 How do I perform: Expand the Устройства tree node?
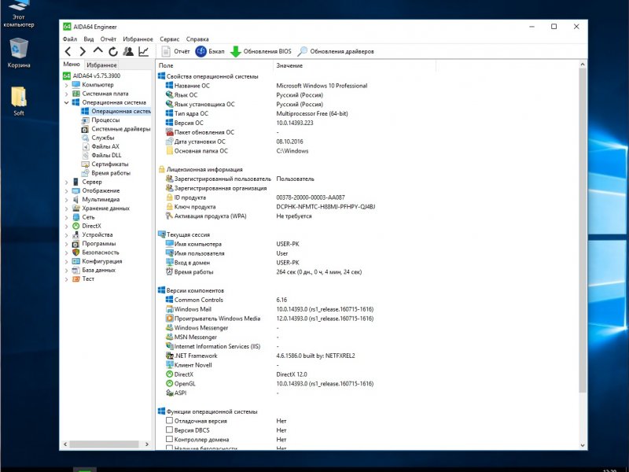[x=67, y=234]
